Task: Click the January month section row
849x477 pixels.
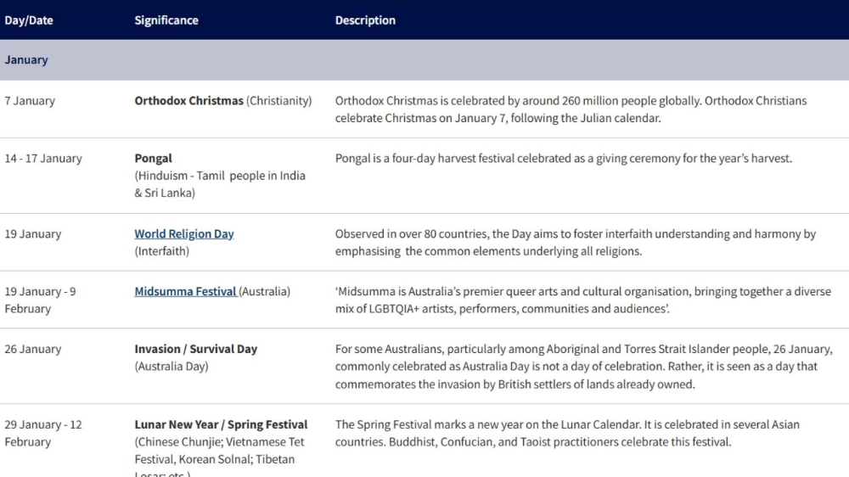Action: [424, 60]
